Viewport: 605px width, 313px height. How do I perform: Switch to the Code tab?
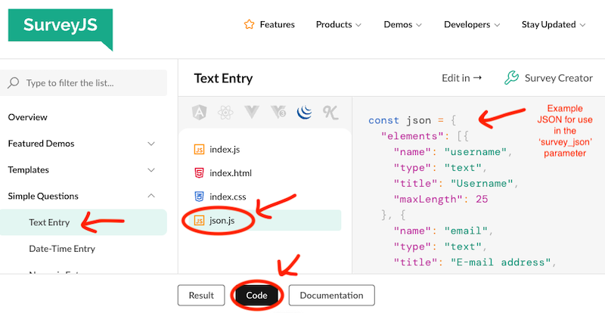click(256, 296)
